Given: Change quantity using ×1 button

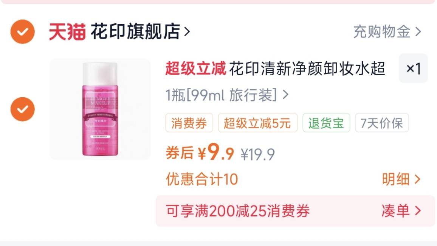Looking at the screenshot, I should click(413, 69).
